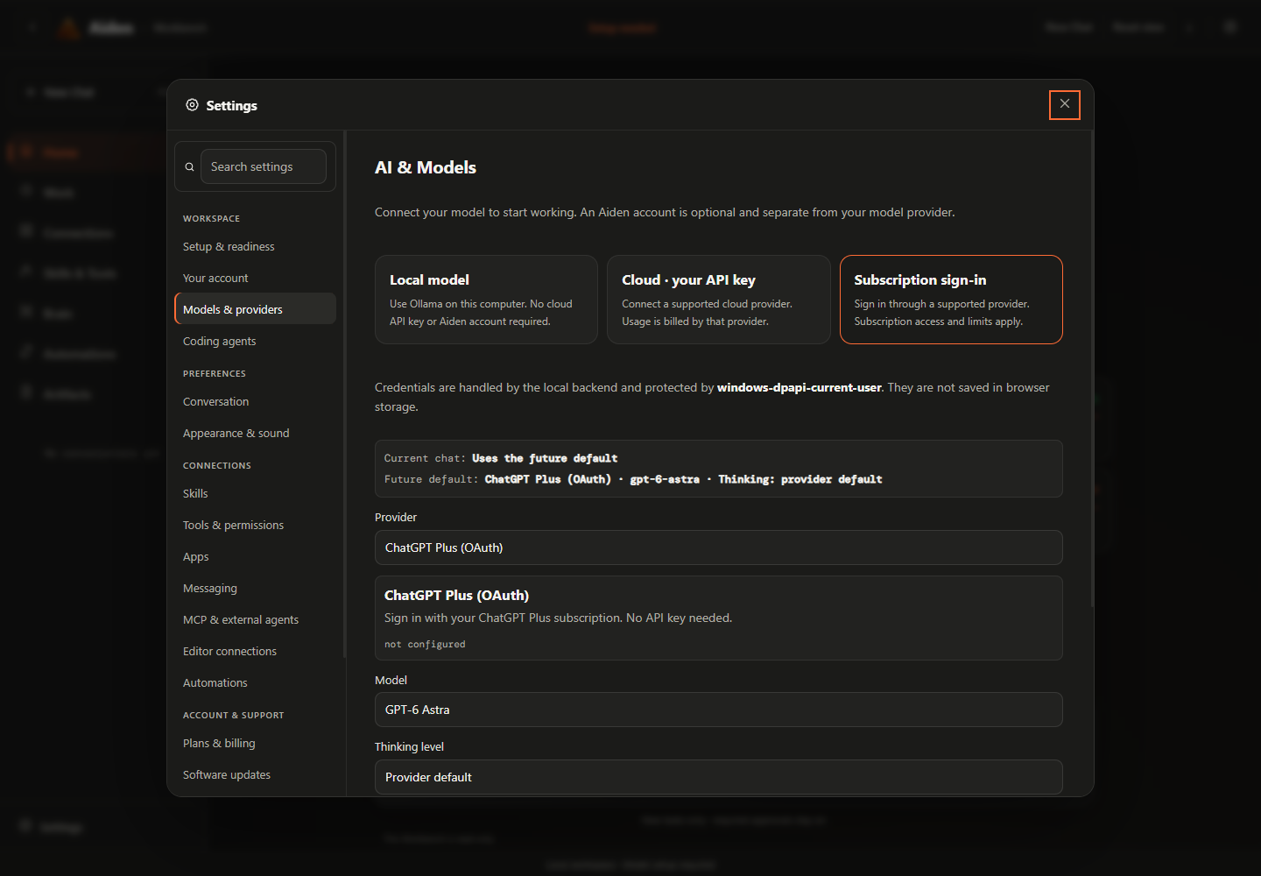Click the 'Thinking level' field label
The width and height of the screenshot is (1261, 876).
[x=409, y=747]
